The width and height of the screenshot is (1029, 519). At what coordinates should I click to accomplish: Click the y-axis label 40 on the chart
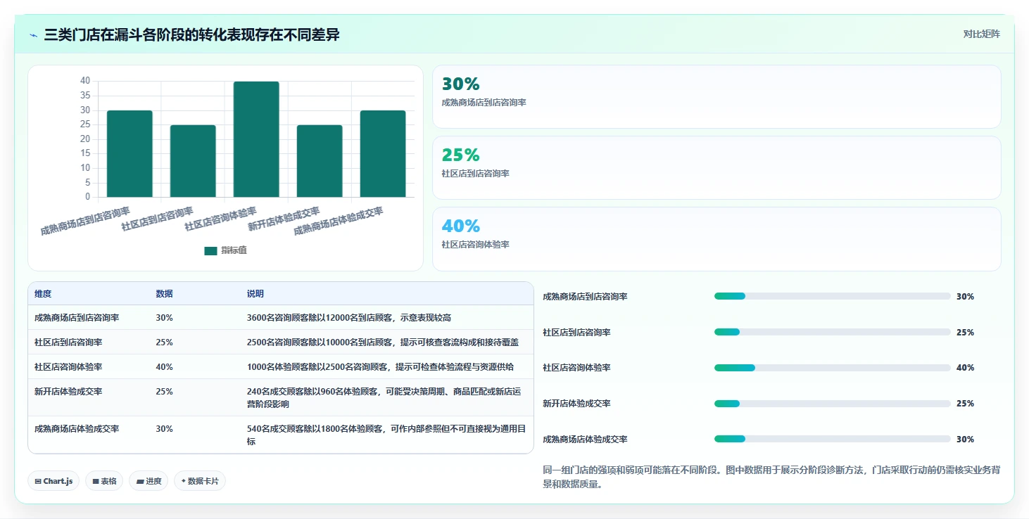point(85,81)
